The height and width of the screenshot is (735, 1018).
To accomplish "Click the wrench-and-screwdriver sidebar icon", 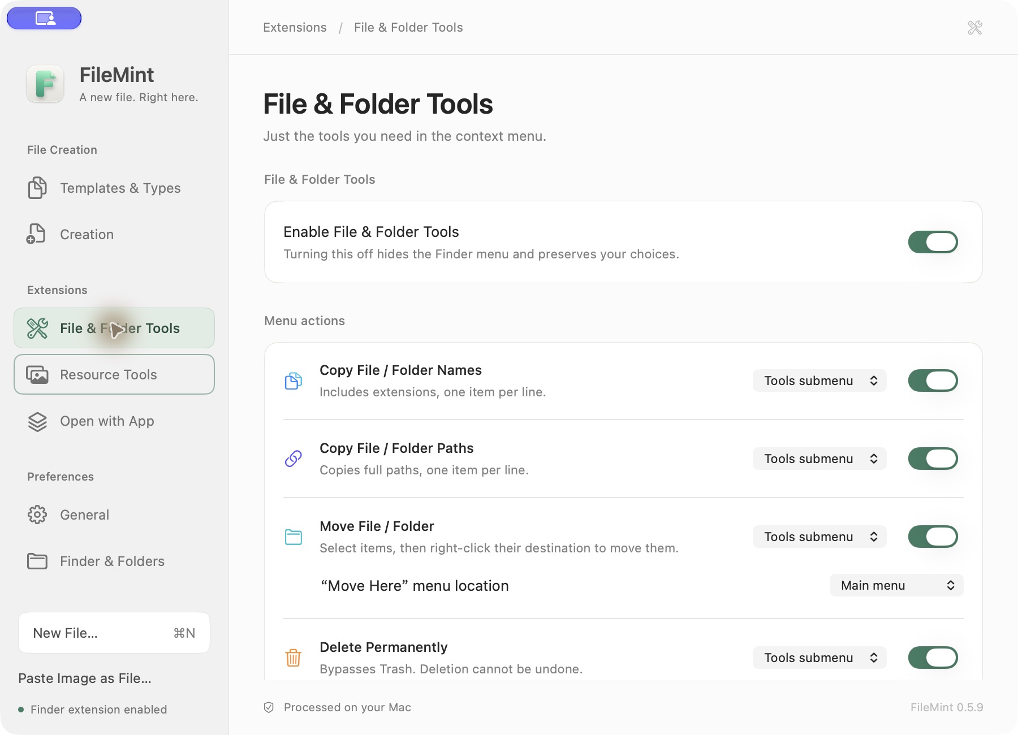I will pos(37,328).
